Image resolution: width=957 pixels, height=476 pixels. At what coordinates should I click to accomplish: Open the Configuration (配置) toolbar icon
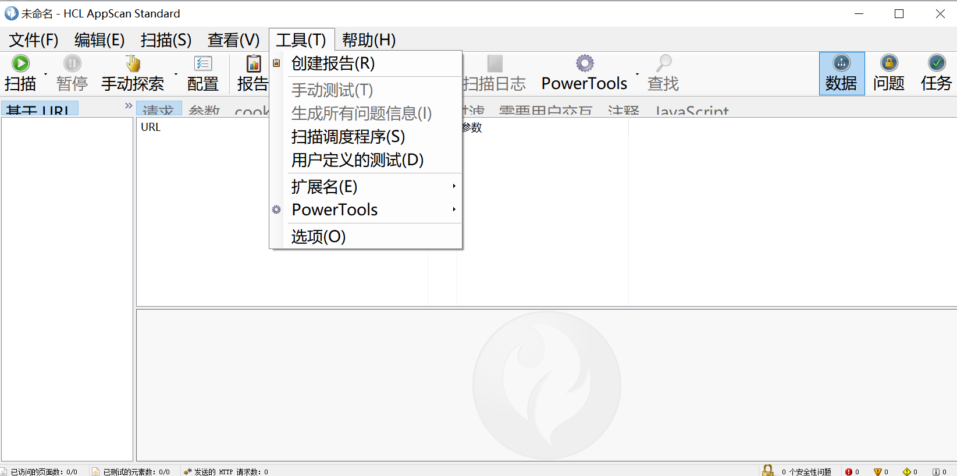tap(203, 63)
